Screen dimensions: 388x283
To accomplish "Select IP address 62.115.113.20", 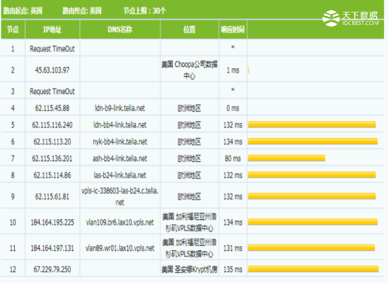I will (52, 141).
